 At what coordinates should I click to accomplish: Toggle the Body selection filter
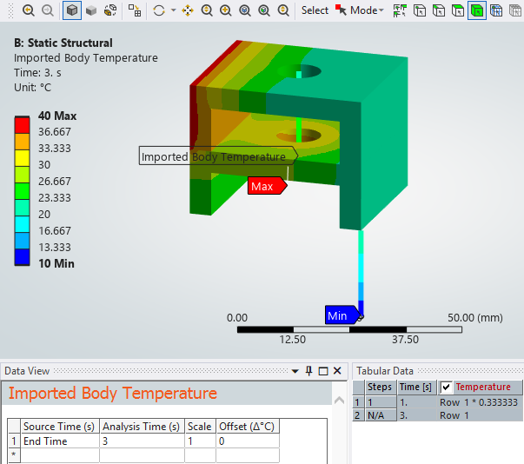click(x=477, y=10)
